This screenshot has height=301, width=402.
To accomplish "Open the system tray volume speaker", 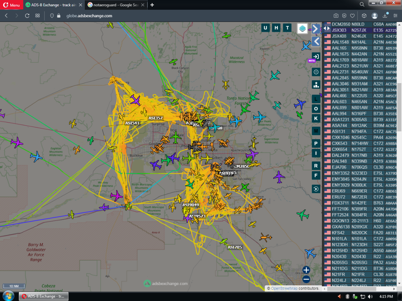I will click(x=370, y=296).
